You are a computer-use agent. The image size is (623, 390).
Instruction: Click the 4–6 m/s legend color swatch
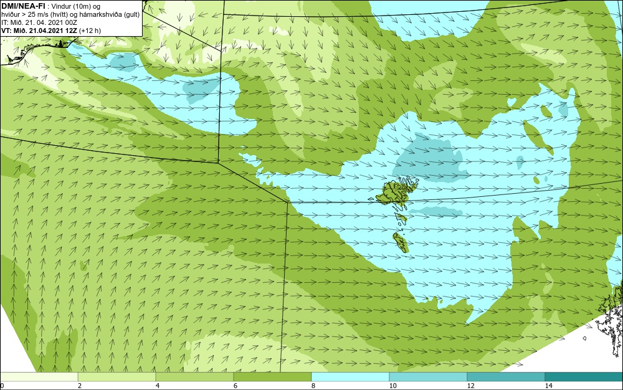(194, 377)
